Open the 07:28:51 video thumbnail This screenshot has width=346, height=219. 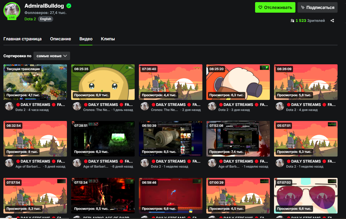coord(103,139)
